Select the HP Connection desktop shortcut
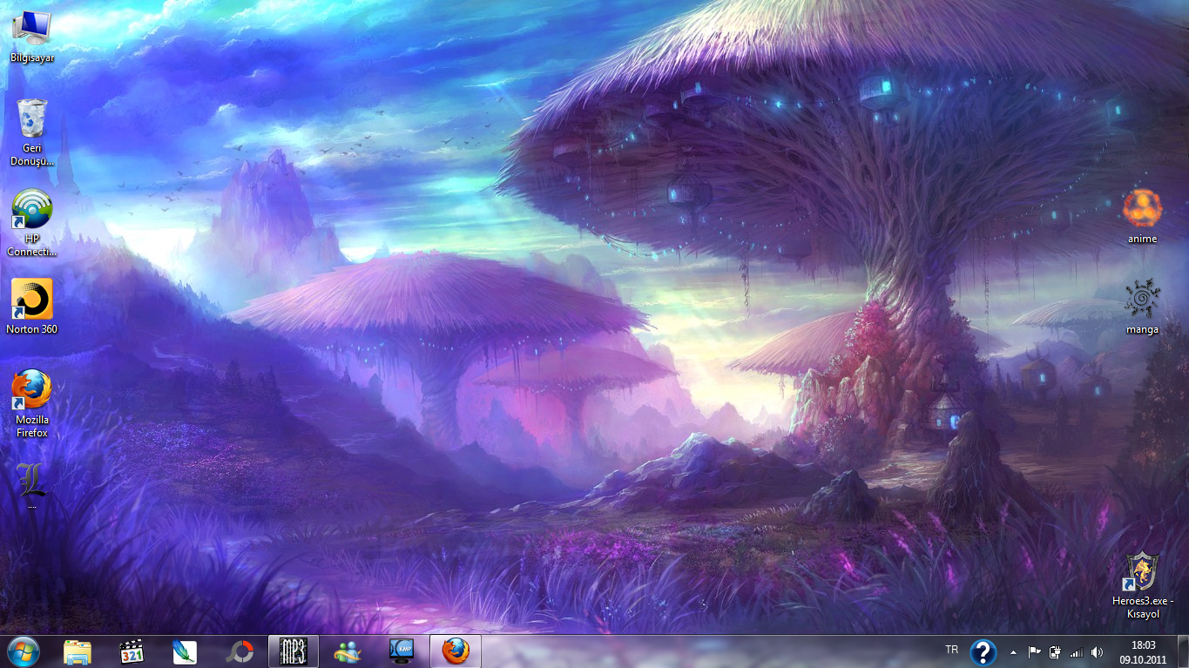This screenshot has height=668, width=1189. (31, 223)
